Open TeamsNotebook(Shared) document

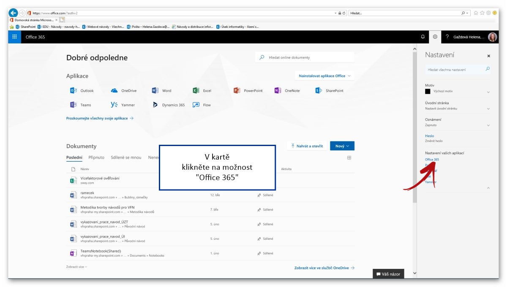pyautogui.click(x=101, y=251)
